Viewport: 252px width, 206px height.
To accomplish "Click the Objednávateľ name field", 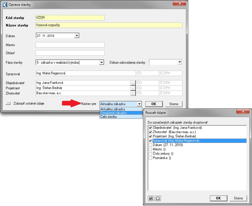I will click(83, 83).
